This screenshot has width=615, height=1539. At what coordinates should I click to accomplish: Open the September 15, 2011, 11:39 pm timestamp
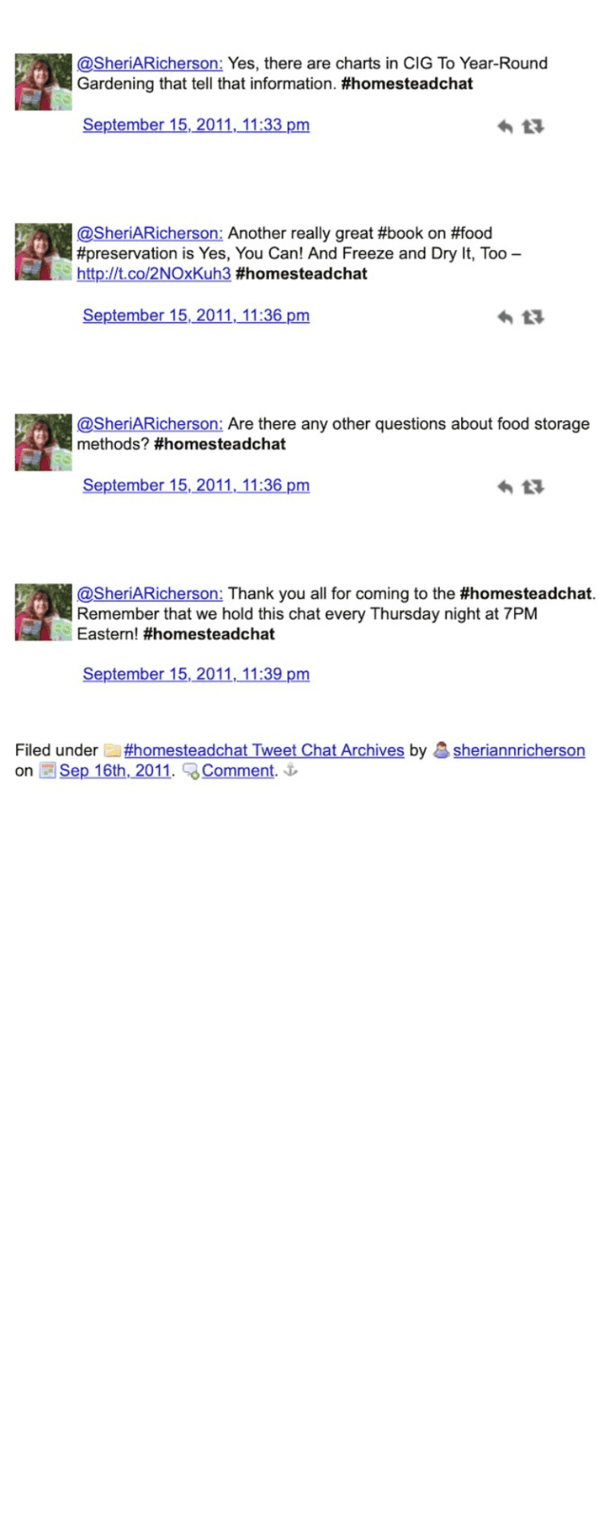[196, 674]
